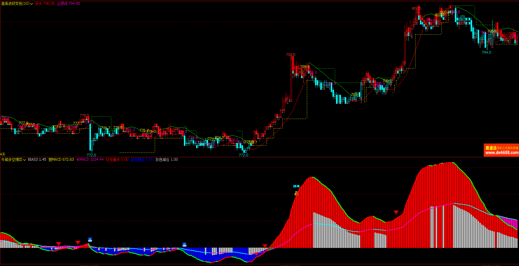The width and height of the screenshot is (519, 266).
Task: Click the last red bull head icon
Action: pos(396,212)
